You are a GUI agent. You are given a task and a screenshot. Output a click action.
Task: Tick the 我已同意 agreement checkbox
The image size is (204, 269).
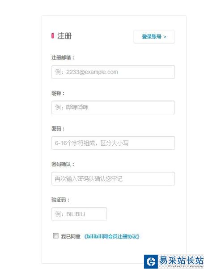pyautogui.click(x=55, y=236)
